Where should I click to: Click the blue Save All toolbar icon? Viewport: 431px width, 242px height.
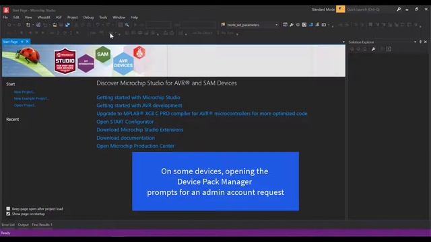(67, 25)
